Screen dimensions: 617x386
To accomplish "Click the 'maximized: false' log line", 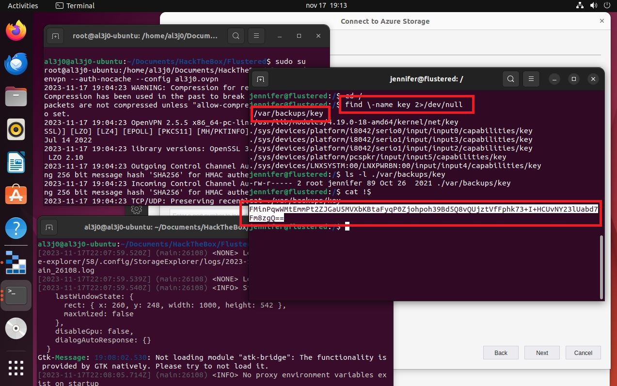I will (98, 314).
